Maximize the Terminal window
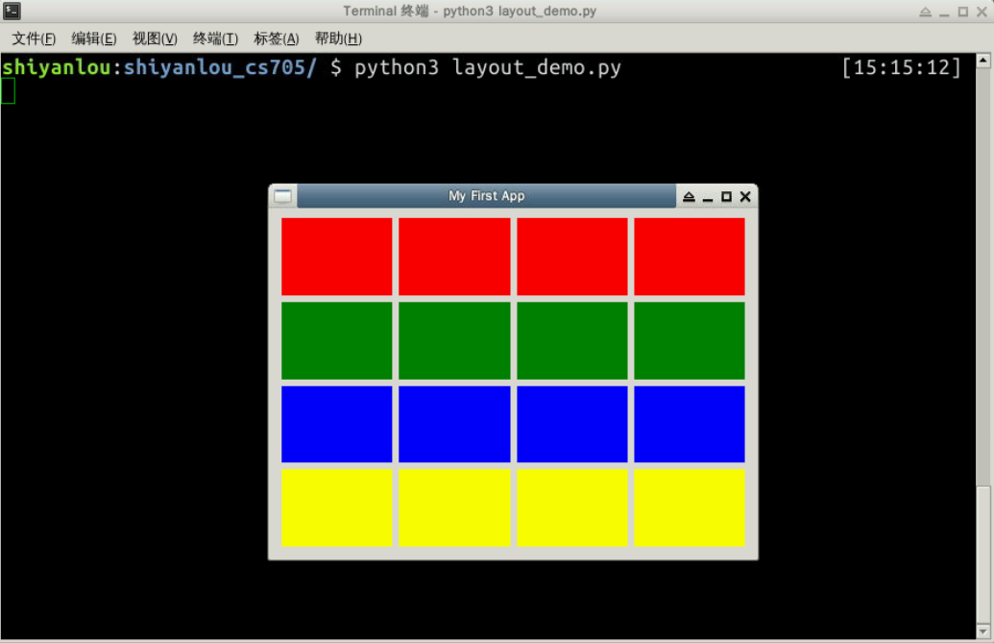 tap(963, 12)
